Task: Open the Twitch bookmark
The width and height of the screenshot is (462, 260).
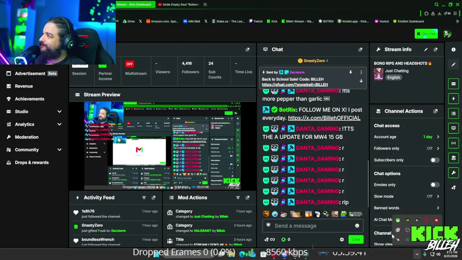Action: [256, 21]
